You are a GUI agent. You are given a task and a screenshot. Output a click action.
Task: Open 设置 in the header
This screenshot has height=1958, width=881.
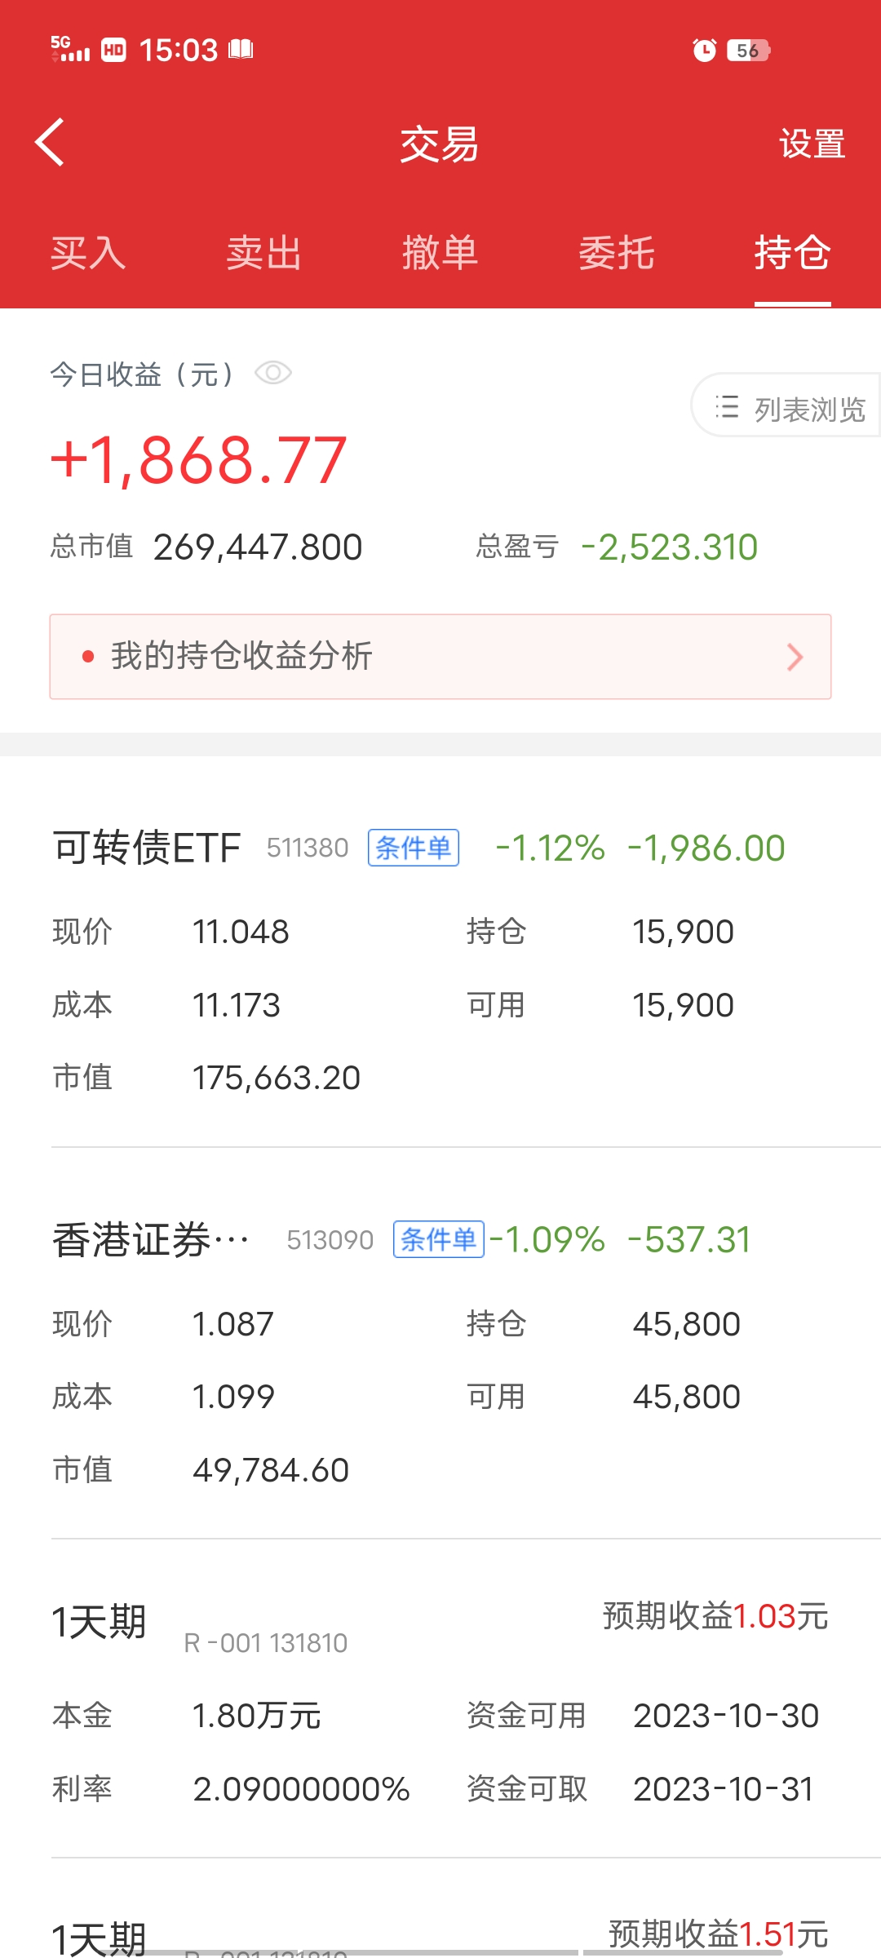(x=812, y=144)
